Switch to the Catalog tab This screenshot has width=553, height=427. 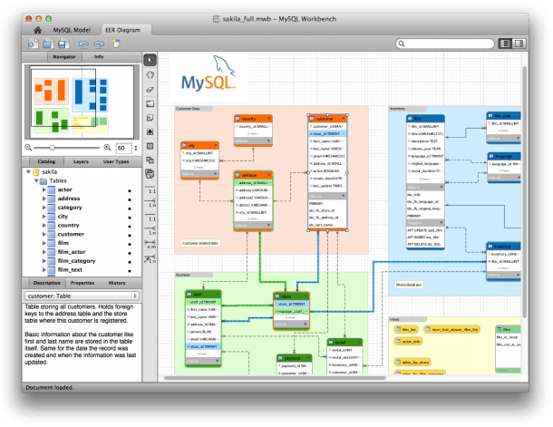tap(46, 161)
